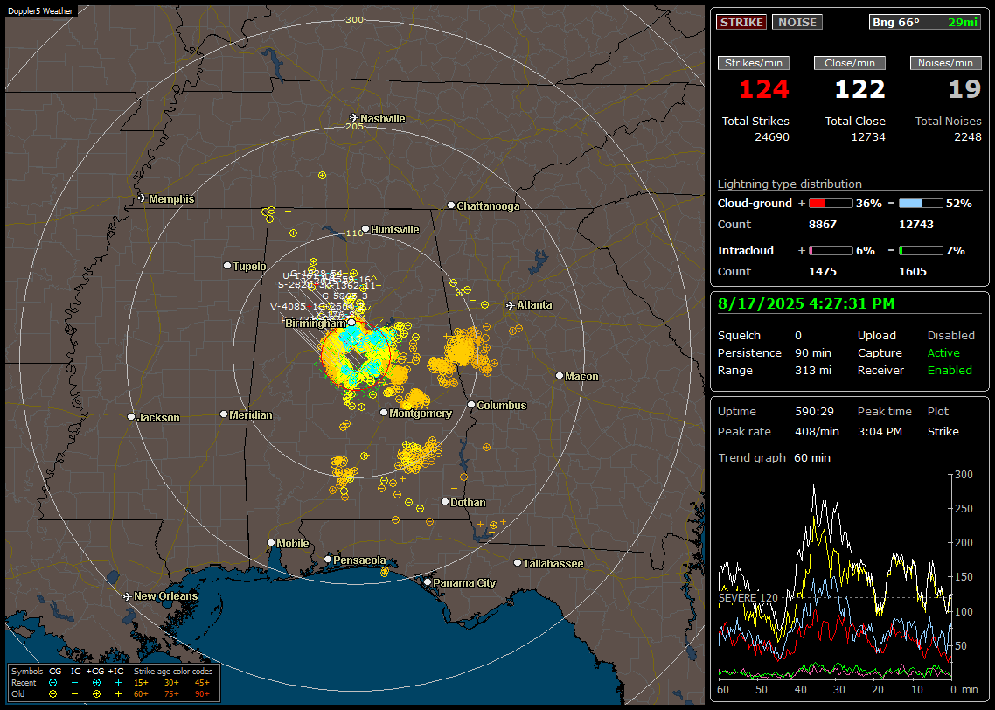The height and width of the screenshot is (710, 995).
Task: Click the Tupelo city marker dot
Action: [227, 265]
